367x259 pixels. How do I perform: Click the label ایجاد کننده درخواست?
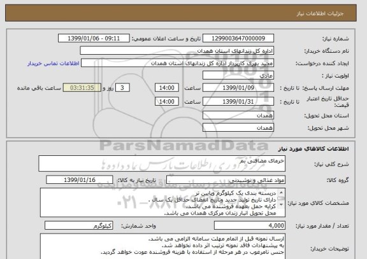click(x=322, y=64)
